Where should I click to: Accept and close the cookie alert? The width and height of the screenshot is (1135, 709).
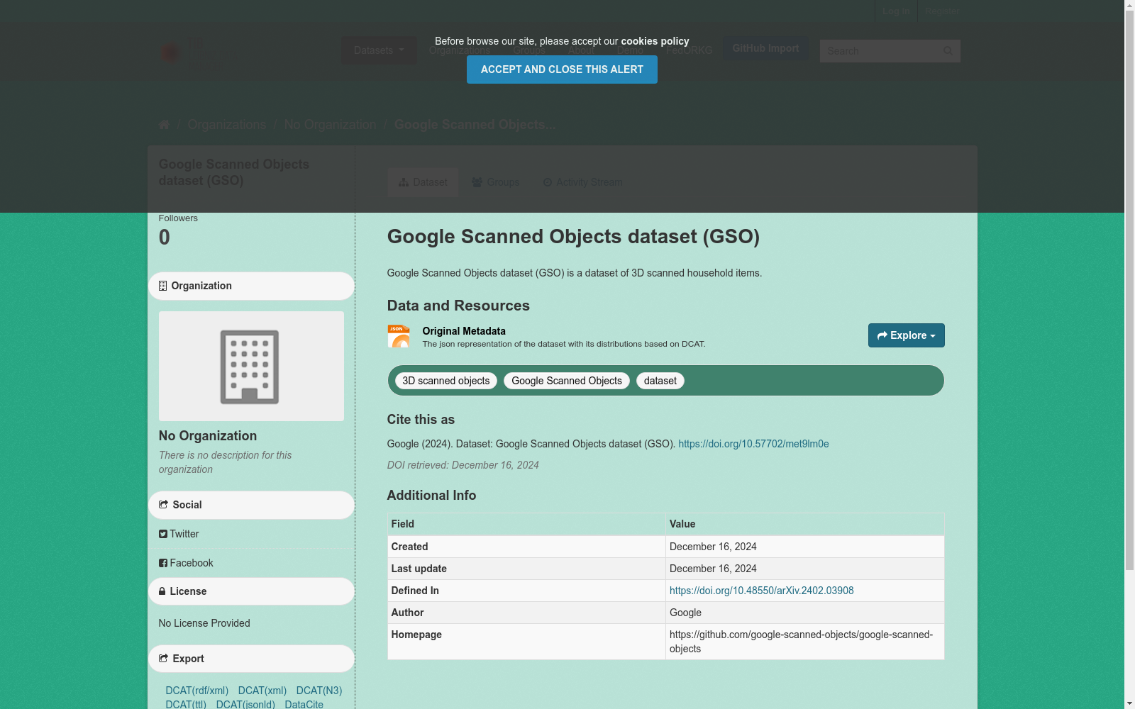point(562,69)
